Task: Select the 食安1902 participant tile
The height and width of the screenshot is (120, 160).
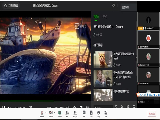Action: coord(148,39)
